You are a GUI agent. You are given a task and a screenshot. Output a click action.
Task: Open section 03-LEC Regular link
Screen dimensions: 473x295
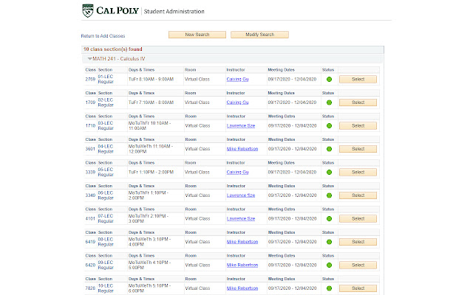click(106, 126)
